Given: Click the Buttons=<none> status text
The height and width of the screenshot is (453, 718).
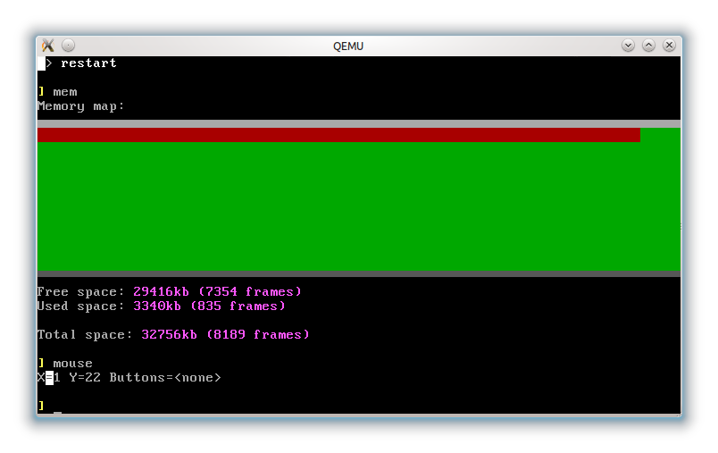Looking at the screenshot, I should pyautogui.click(x=165, y=378).
